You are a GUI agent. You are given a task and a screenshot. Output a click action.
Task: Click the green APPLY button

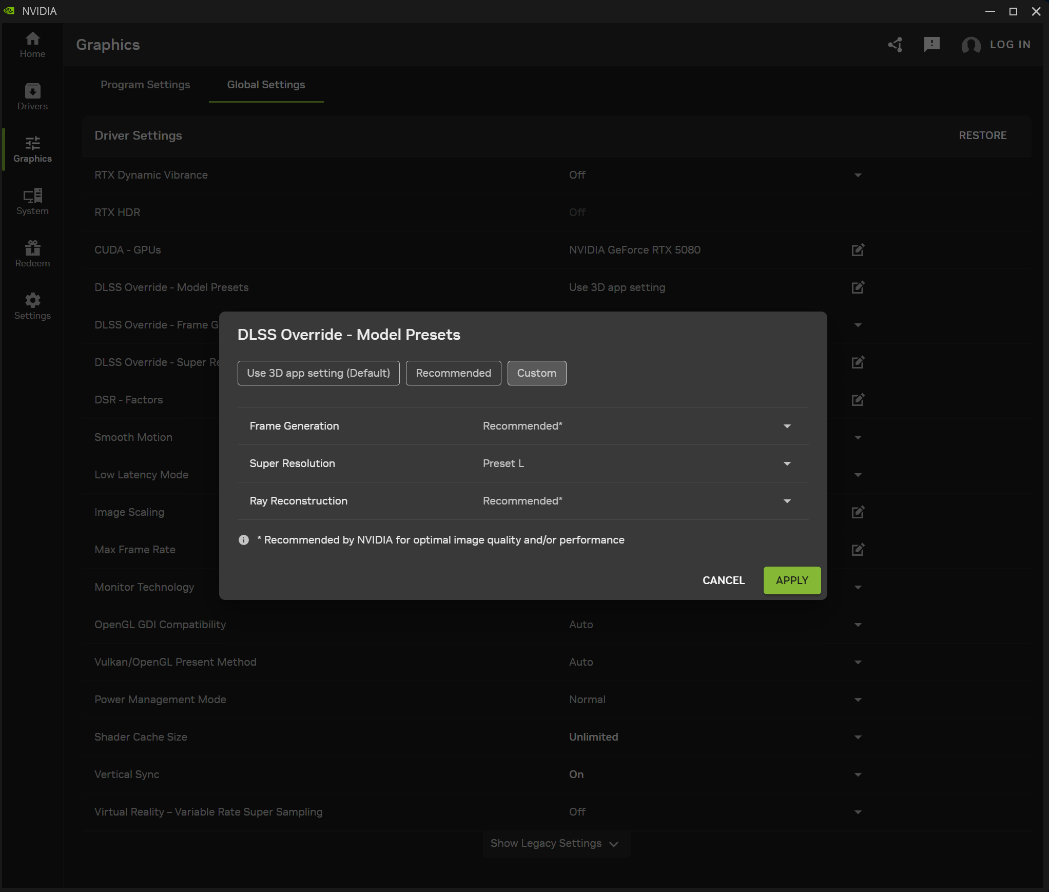[791, 580]
